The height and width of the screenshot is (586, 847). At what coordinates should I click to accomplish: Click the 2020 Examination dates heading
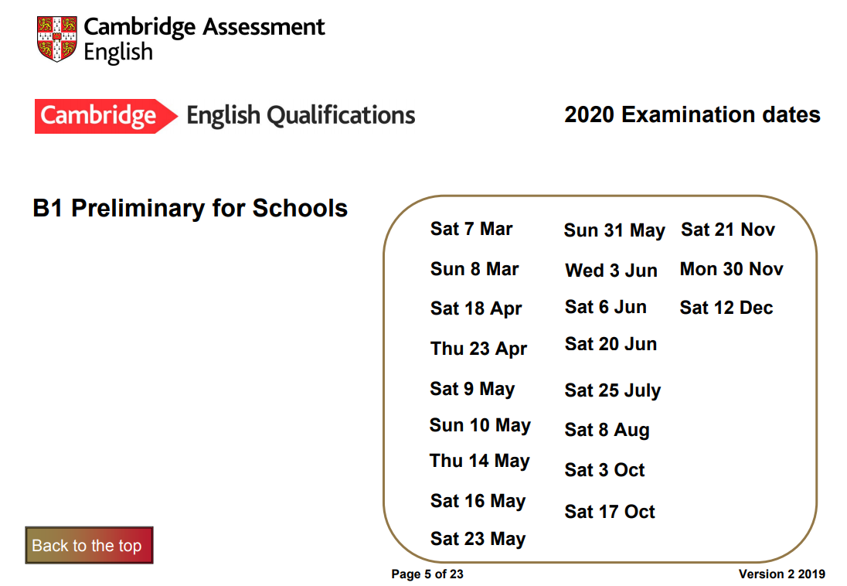(692, 114)
